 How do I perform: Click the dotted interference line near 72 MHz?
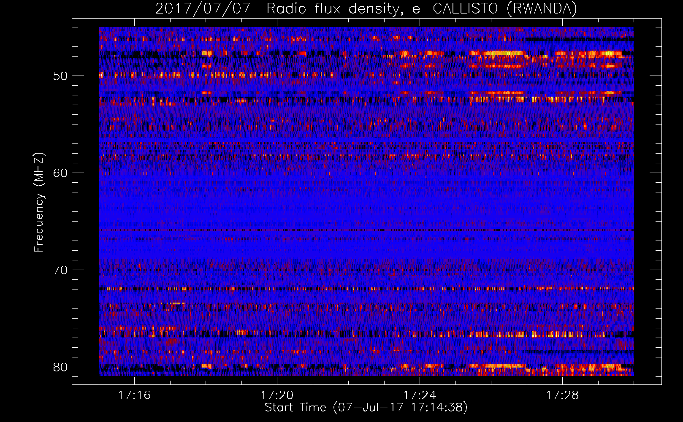(x=366, y=289)
